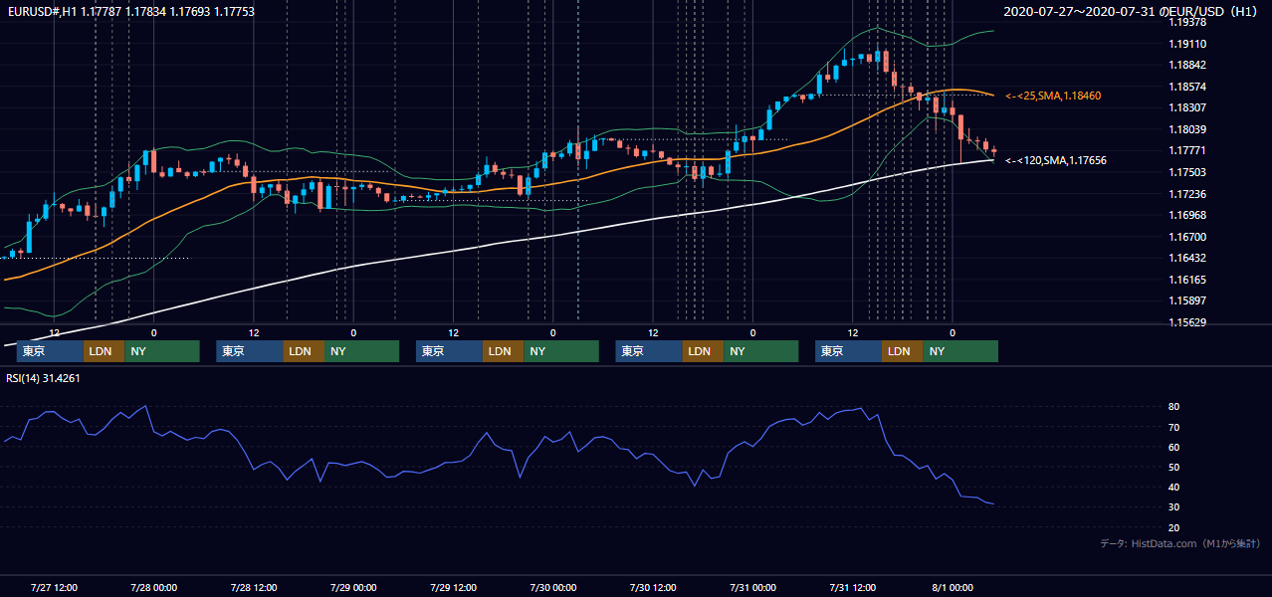1272x597 pixels.
Task: Select the first NY session block
Action: pyautogui.click(x=162, y=351)
